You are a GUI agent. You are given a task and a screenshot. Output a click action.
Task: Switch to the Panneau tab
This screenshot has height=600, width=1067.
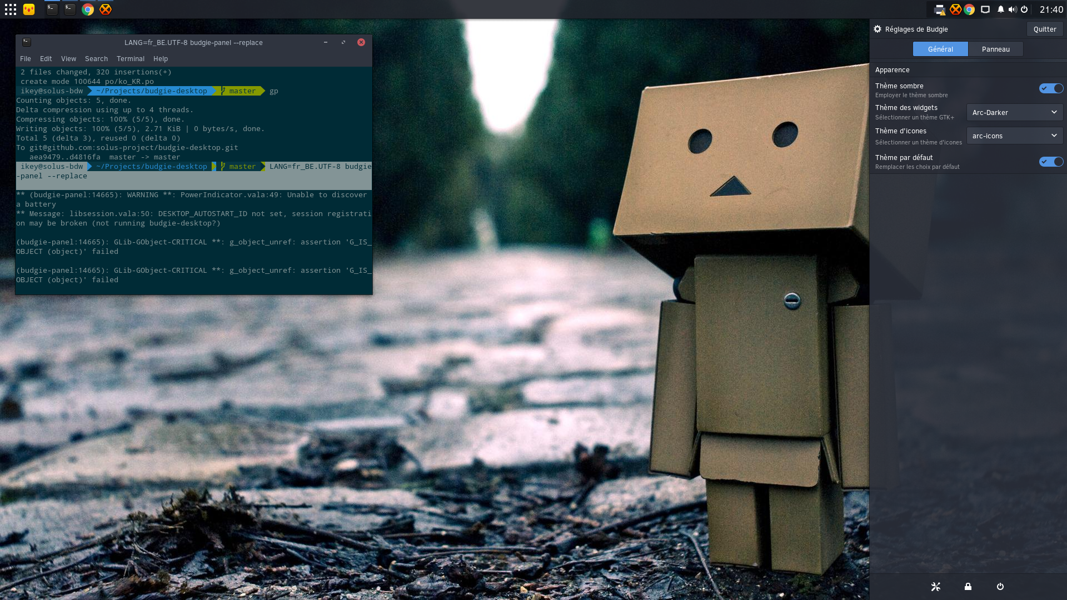(x=995, y=49)
